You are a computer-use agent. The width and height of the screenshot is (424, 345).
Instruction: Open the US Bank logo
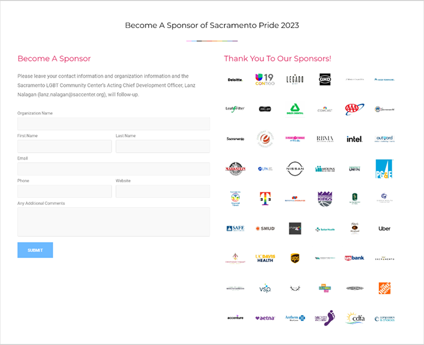(x=354, y=258)
